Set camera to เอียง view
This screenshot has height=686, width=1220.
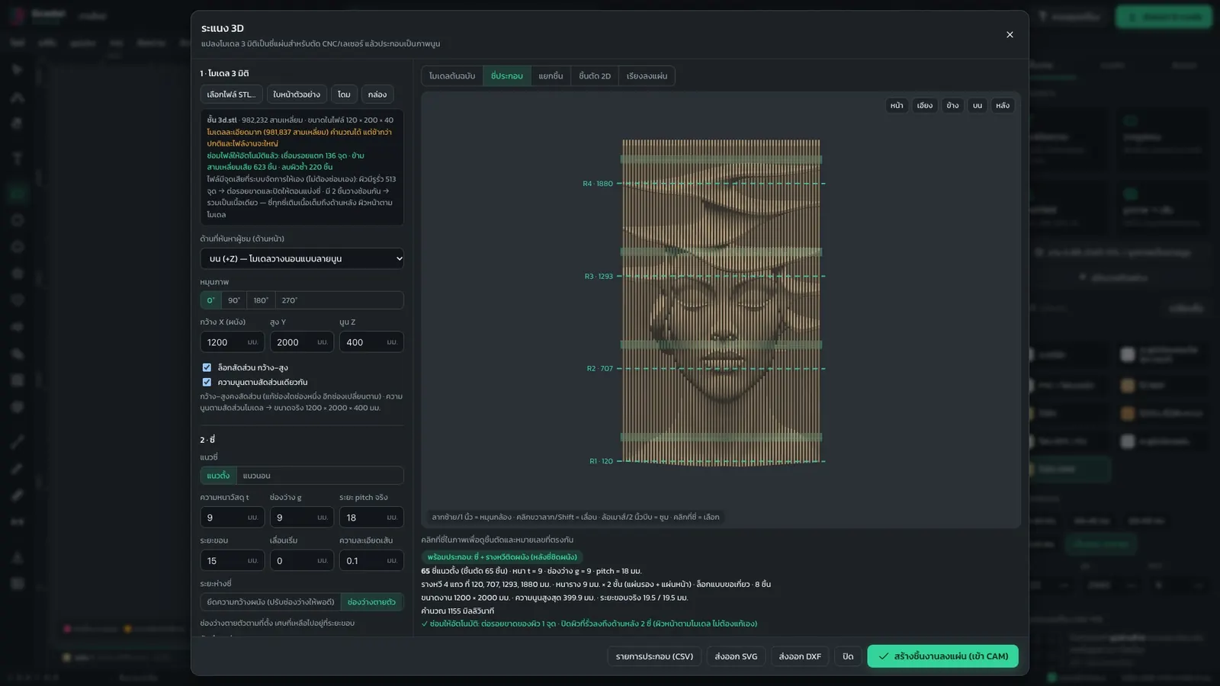coord(925,105)
